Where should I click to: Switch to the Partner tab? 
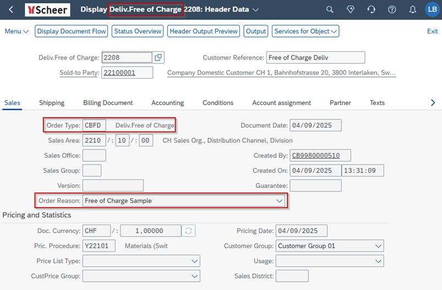[340, 103]
